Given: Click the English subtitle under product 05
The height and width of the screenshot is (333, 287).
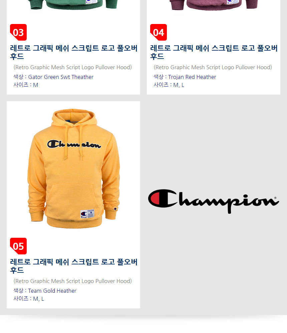Looking at the screenshot, I should point(73,281).
